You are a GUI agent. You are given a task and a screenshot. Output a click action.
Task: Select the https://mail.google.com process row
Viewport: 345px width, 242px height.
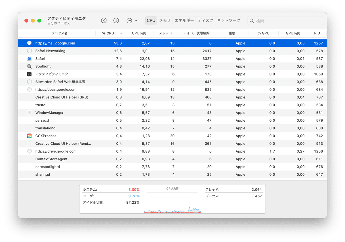click(172, 43)
